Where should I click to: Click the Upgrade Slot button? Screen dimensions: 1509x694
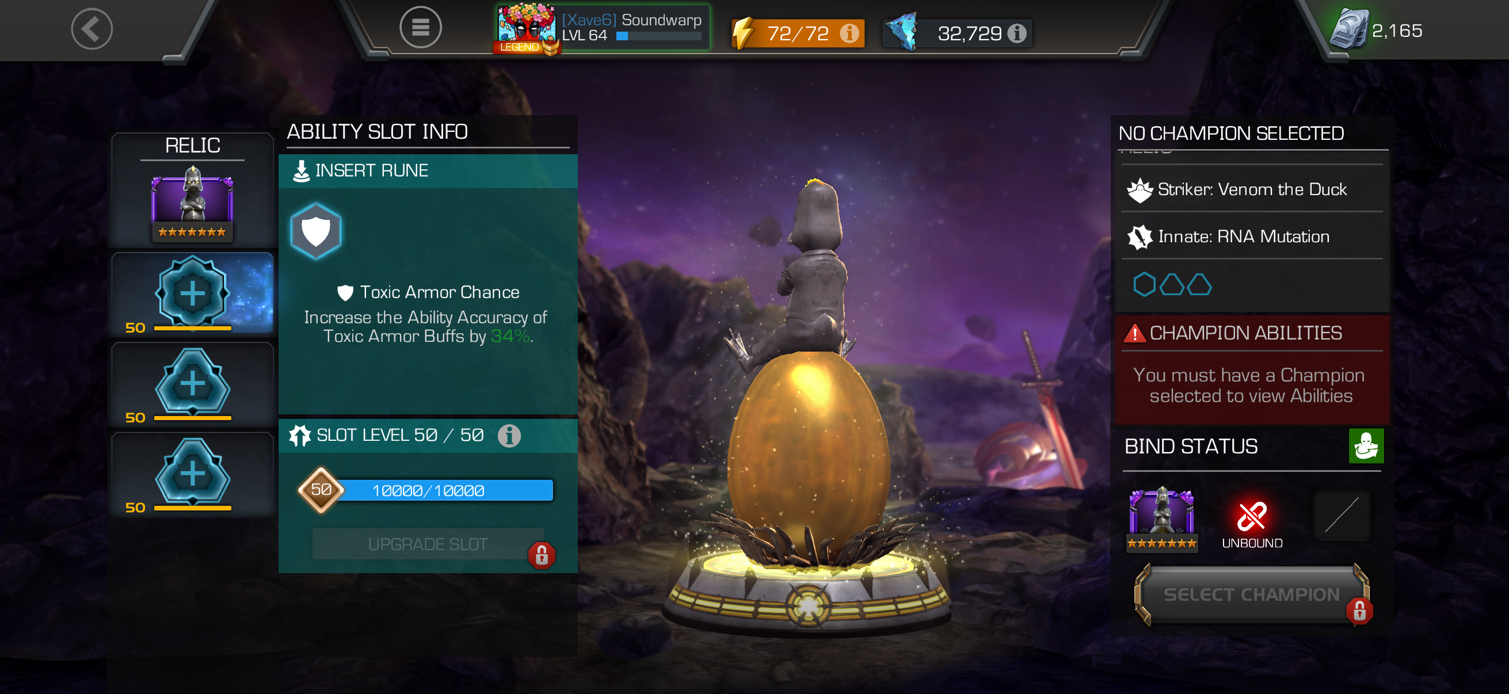coord(428,544)
